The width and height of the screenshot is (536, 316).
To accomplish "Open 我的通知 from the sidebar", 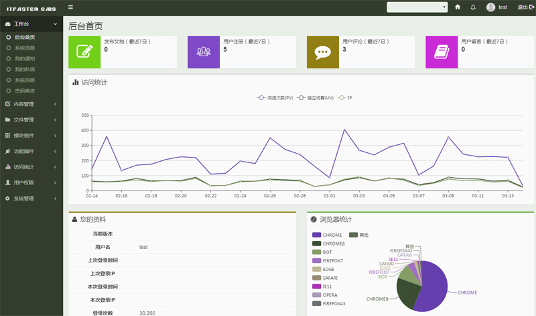I will tap(25, 59).
